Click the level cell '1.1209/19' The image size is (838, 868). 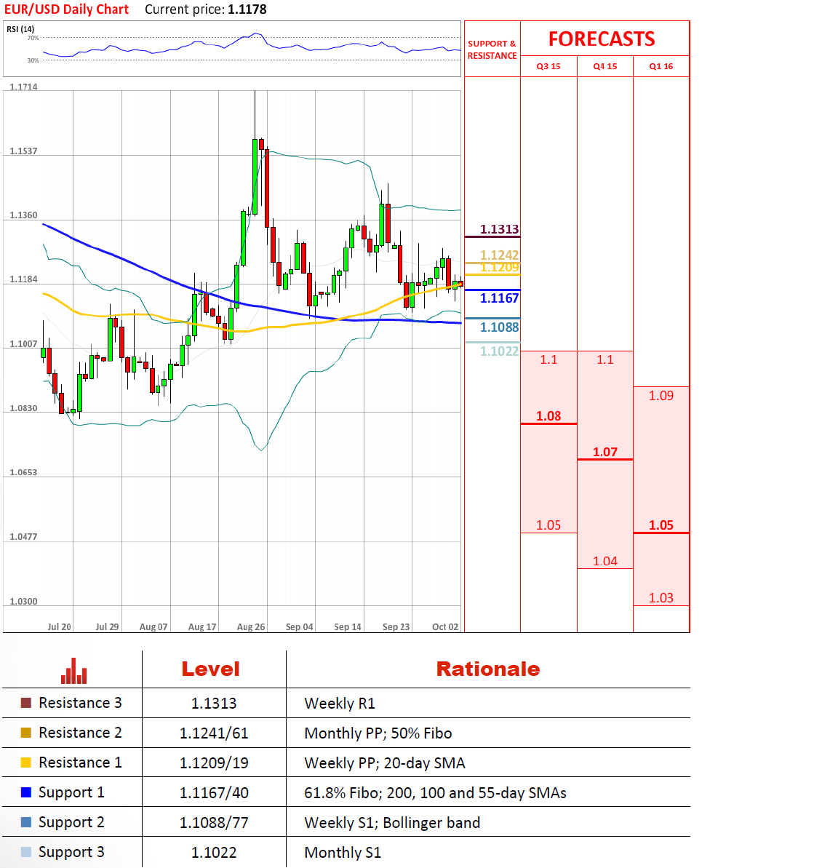(214, 763)
